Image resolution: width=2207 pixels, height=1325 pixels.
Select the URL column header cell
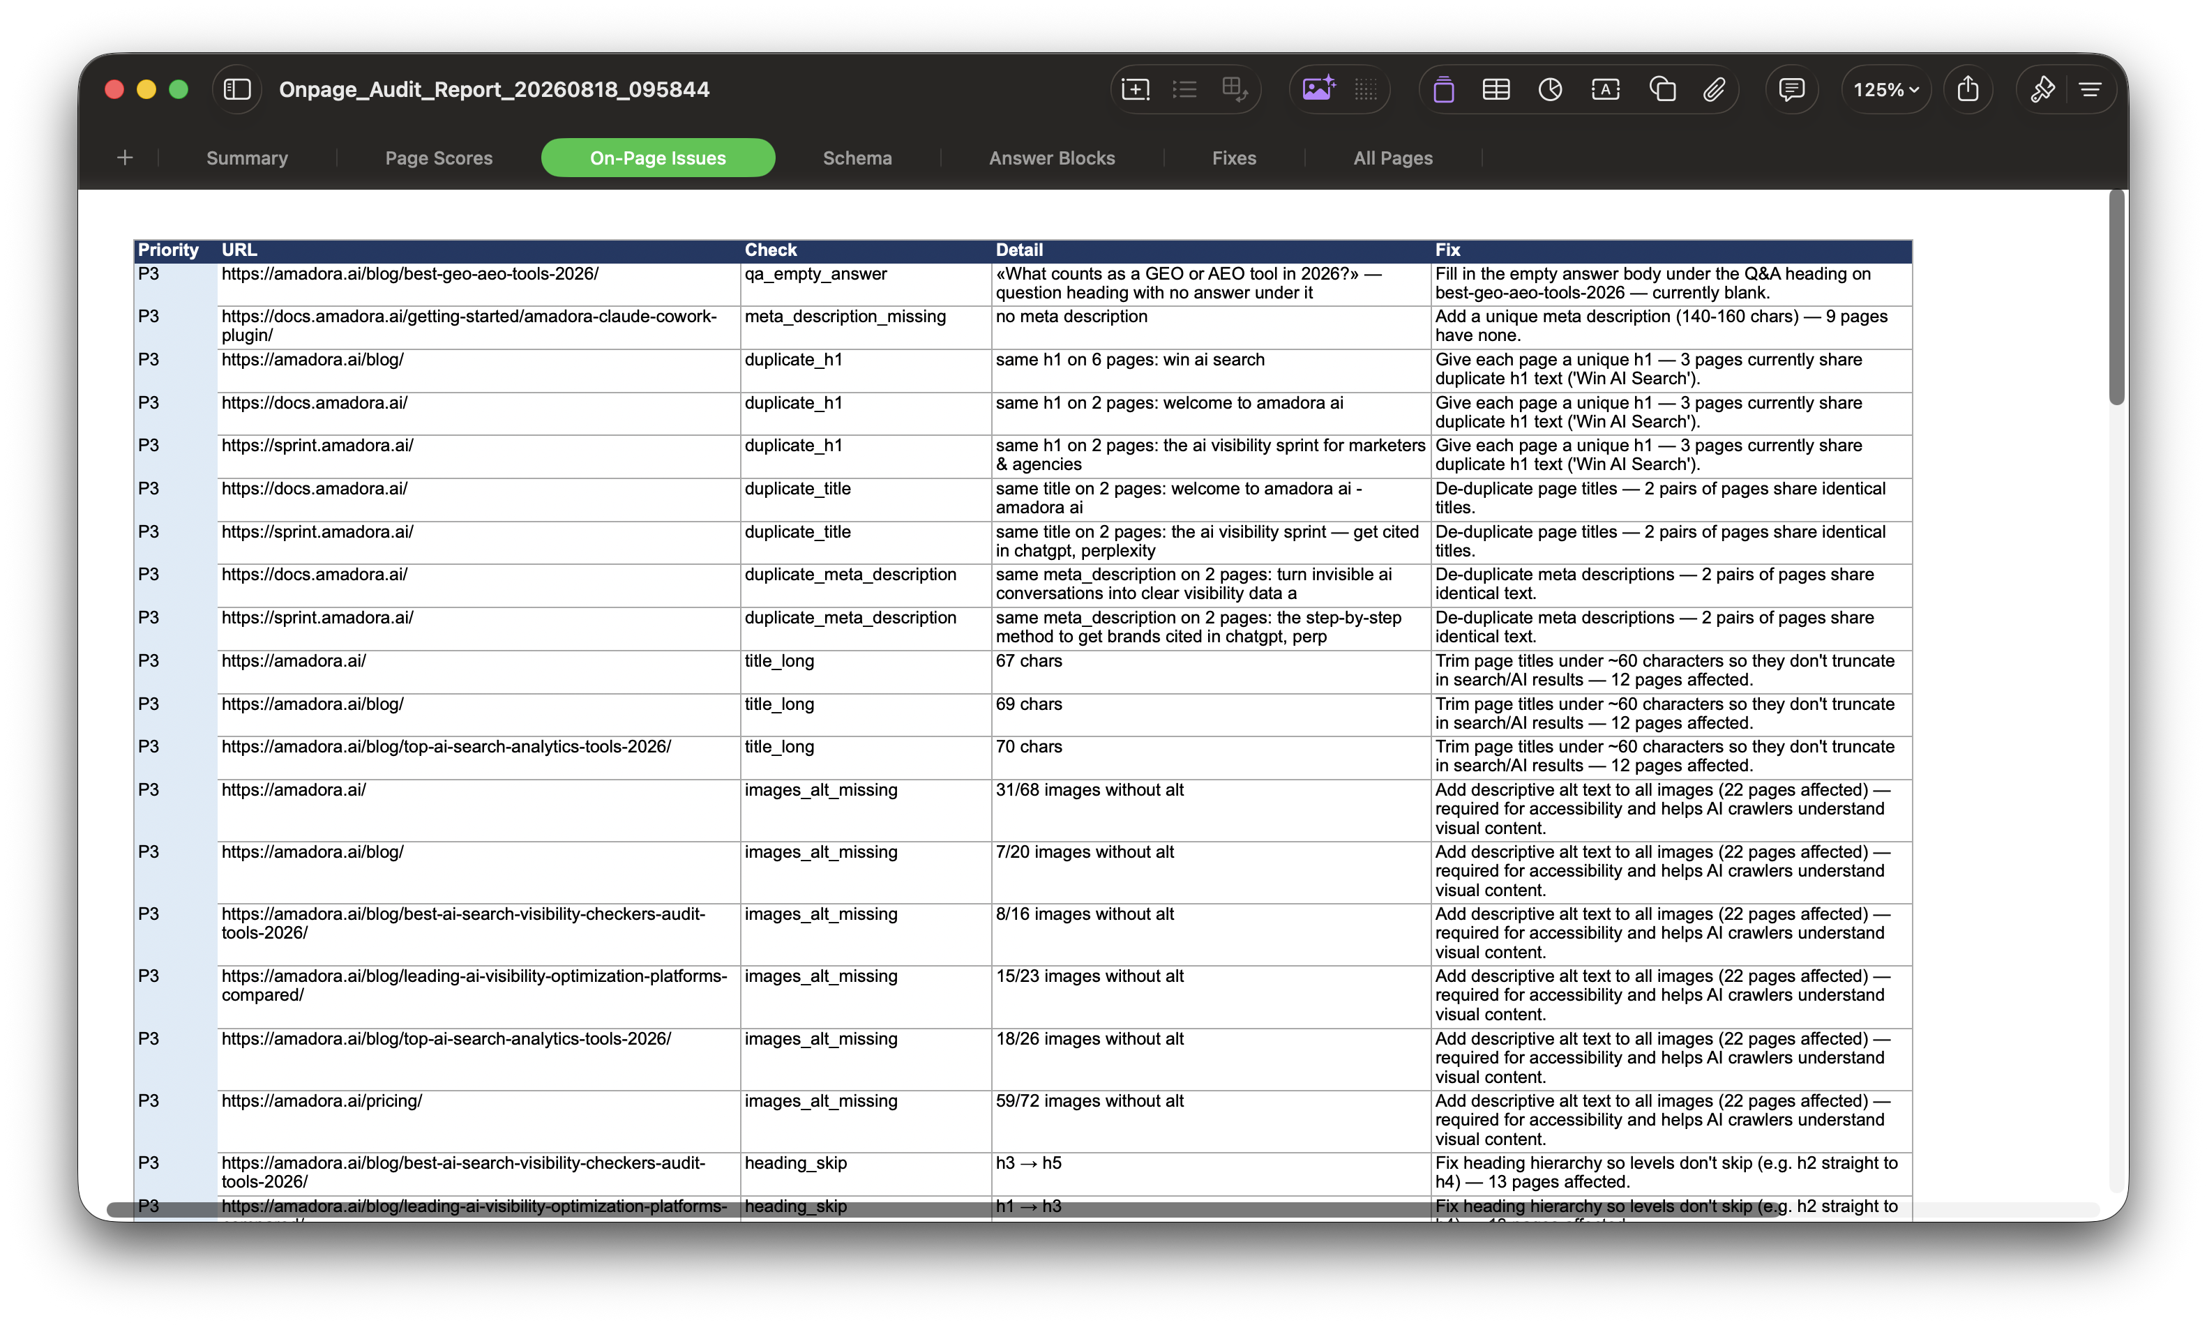[479, 250]
